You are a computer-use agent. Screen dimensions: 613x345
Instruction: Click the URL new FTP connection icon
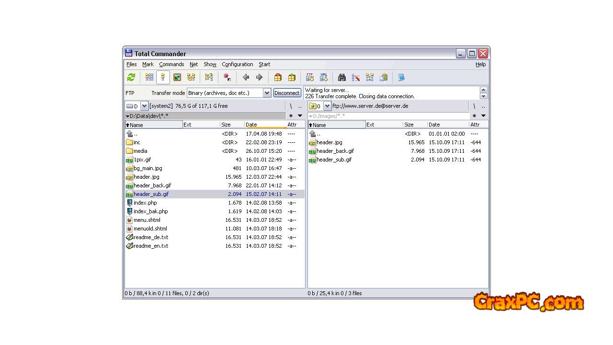pyautogui.click(x=324, y=77)
